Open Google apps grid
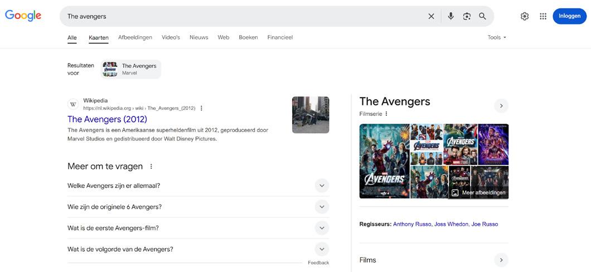The image size is (591, 272). tap(543, 16)
